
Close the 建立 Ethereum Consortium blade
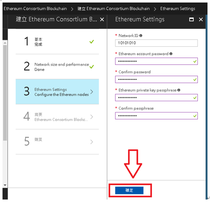[102, 20]
